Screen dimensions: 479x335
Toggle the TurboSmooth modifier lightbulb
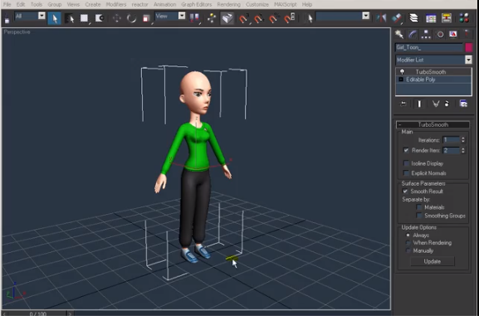tap(402, 72)
